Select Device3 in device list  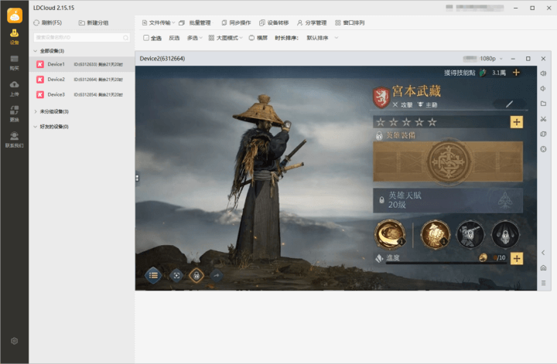coord(82,95)
